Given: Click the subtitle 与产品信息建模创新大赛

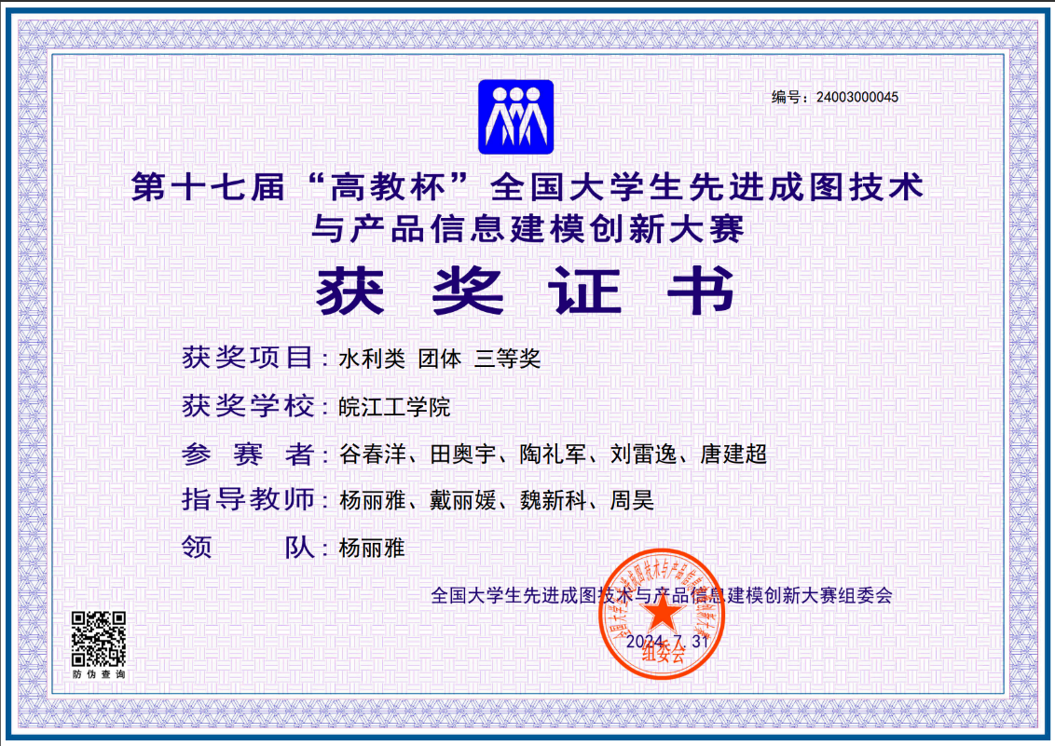Looking at the screenshot, I should pyautogui.click(x=527, y=229).
